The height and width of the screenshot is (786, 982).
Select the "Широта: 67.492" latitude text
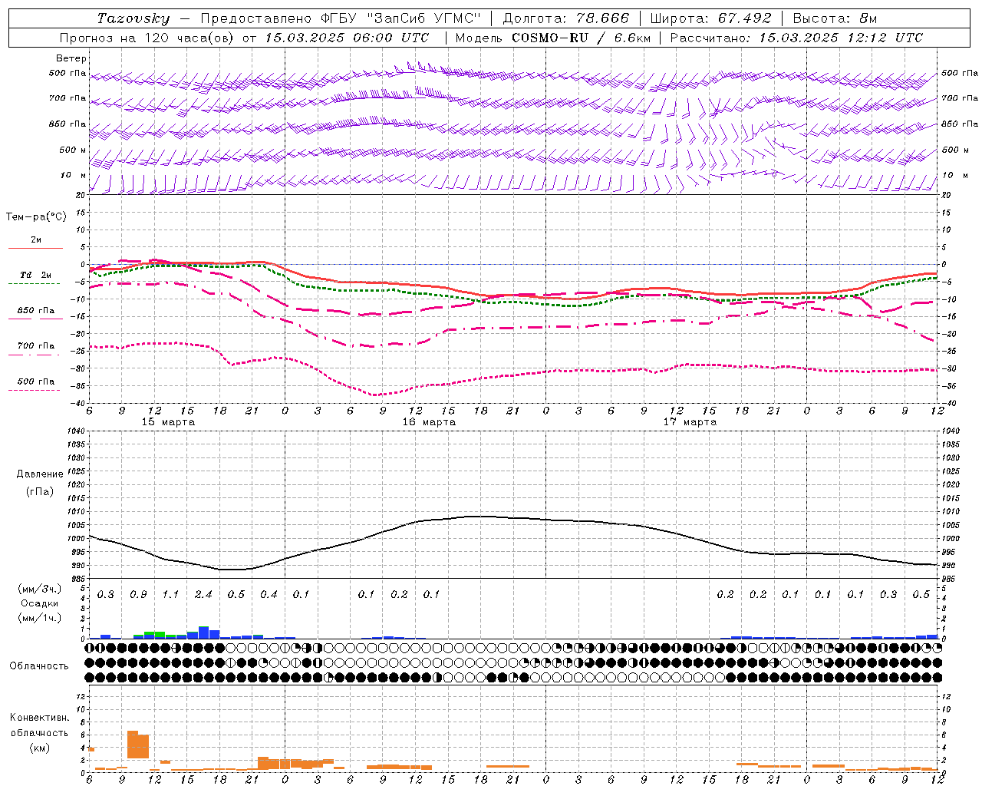tap(710, 18)
